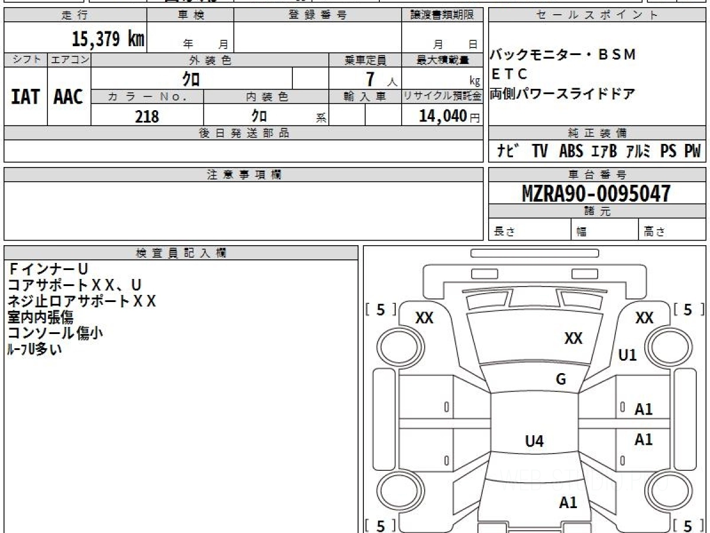Click the 譲渡書類期限 header

pos(442,15)
